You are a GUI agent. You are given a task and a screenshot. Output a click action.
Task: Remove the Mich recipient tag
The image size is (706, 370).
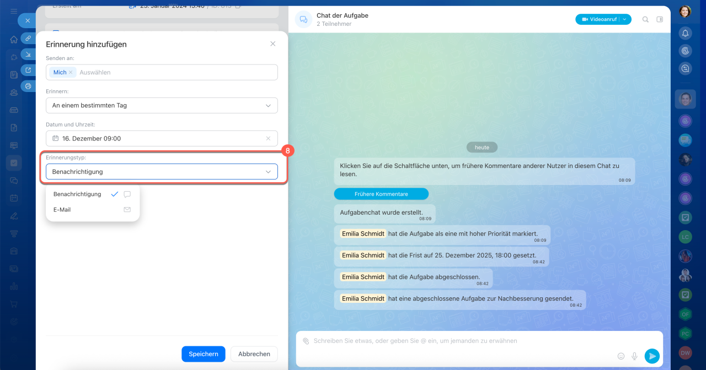pos(71,72)
